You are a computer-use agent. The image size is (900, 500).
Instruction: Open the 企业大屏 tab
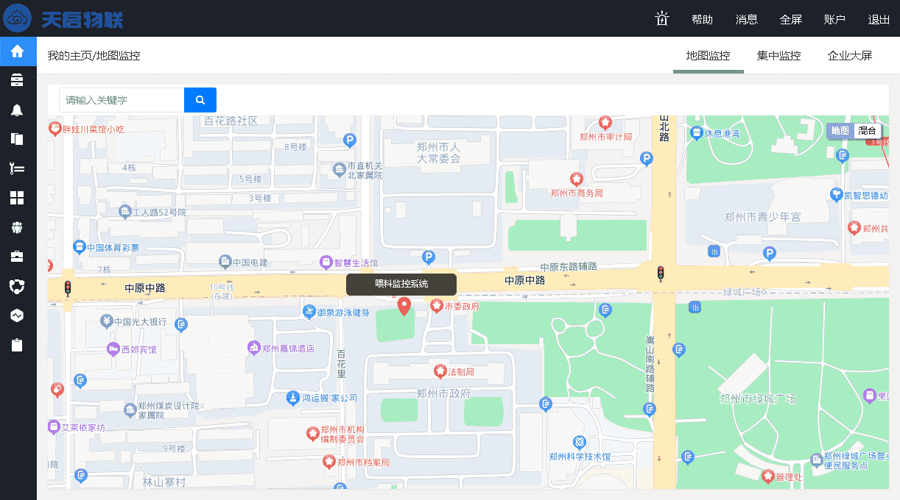click(849, 56)
